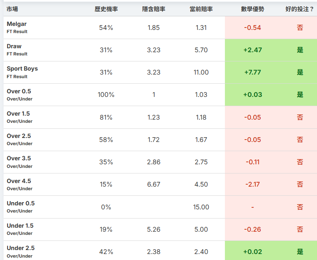Image resolution: width=317 pixels, height=260 pixels.
Task: Click the 81% probability for Over 1.5
Action: pos(106,117)
